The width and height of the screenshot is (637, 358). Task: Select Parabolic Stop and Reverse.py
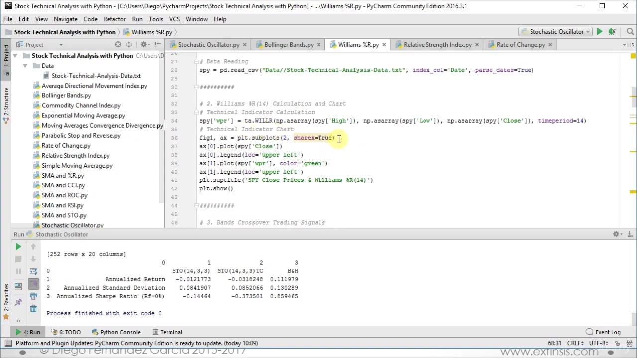click(81, 135)
